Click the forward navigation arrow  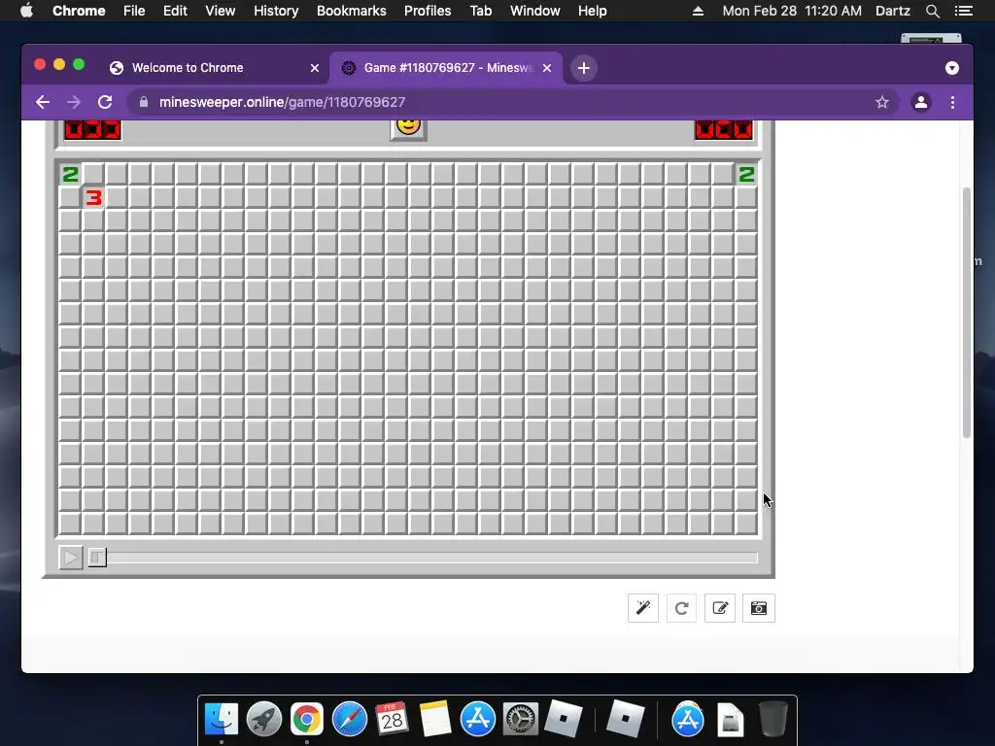point(74,102)
